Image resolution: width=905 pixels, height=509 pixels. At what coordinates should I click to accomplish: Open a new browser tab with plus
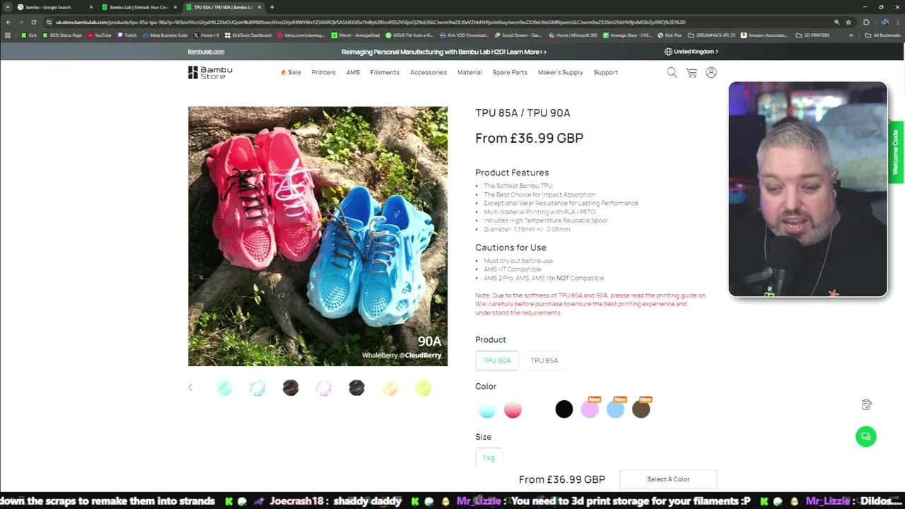pos(271,7)
